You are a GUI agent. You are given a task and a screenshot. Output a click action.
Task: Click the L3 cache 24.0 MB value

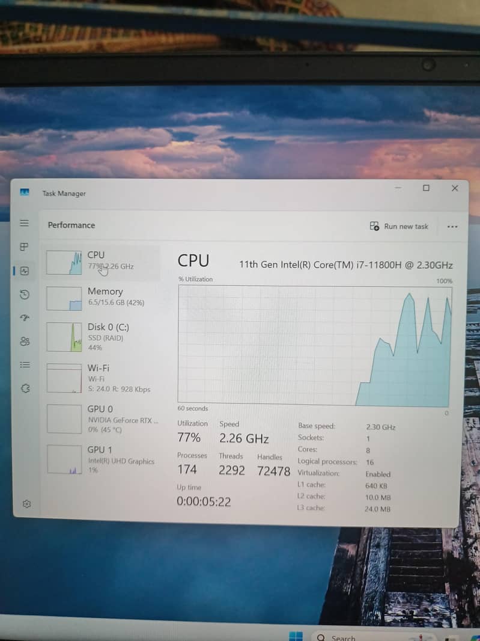click(x=377, y=509)
